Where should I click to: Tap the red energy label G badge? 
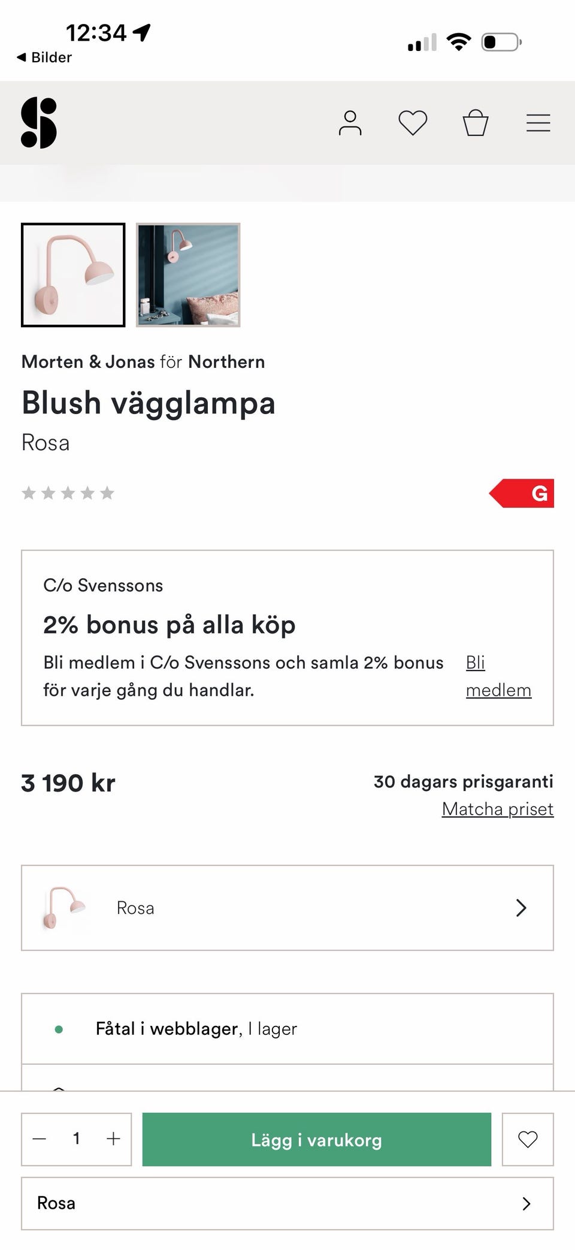522,493
